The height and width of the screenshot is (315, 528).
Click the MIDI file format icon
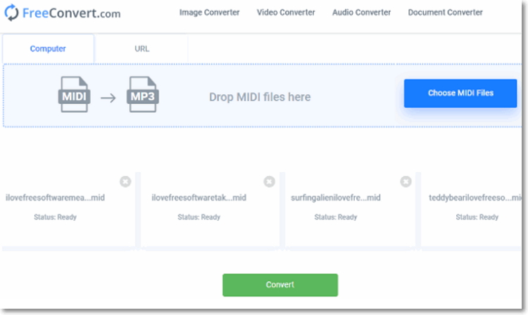coord(74,96)
